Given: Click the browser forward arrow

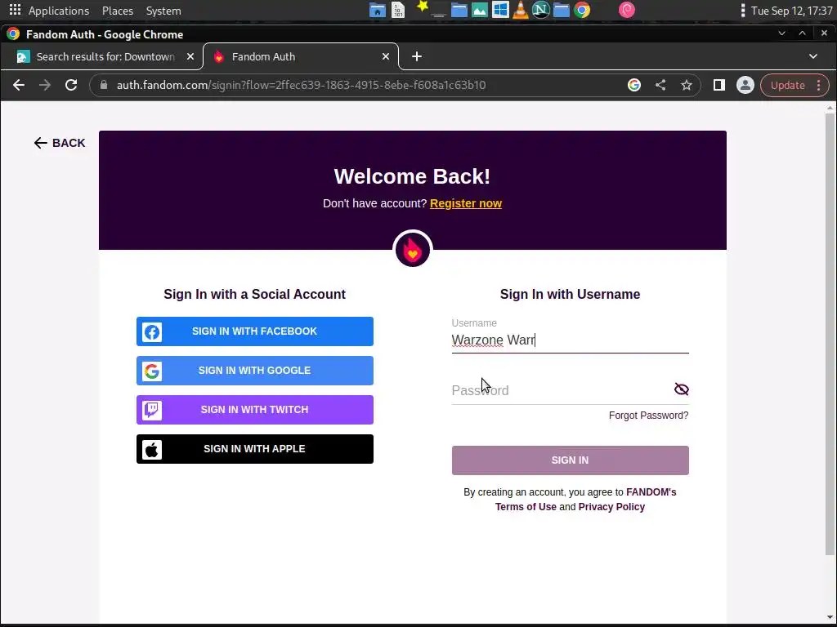Looking at the screenshot, I should coord(45,85).
